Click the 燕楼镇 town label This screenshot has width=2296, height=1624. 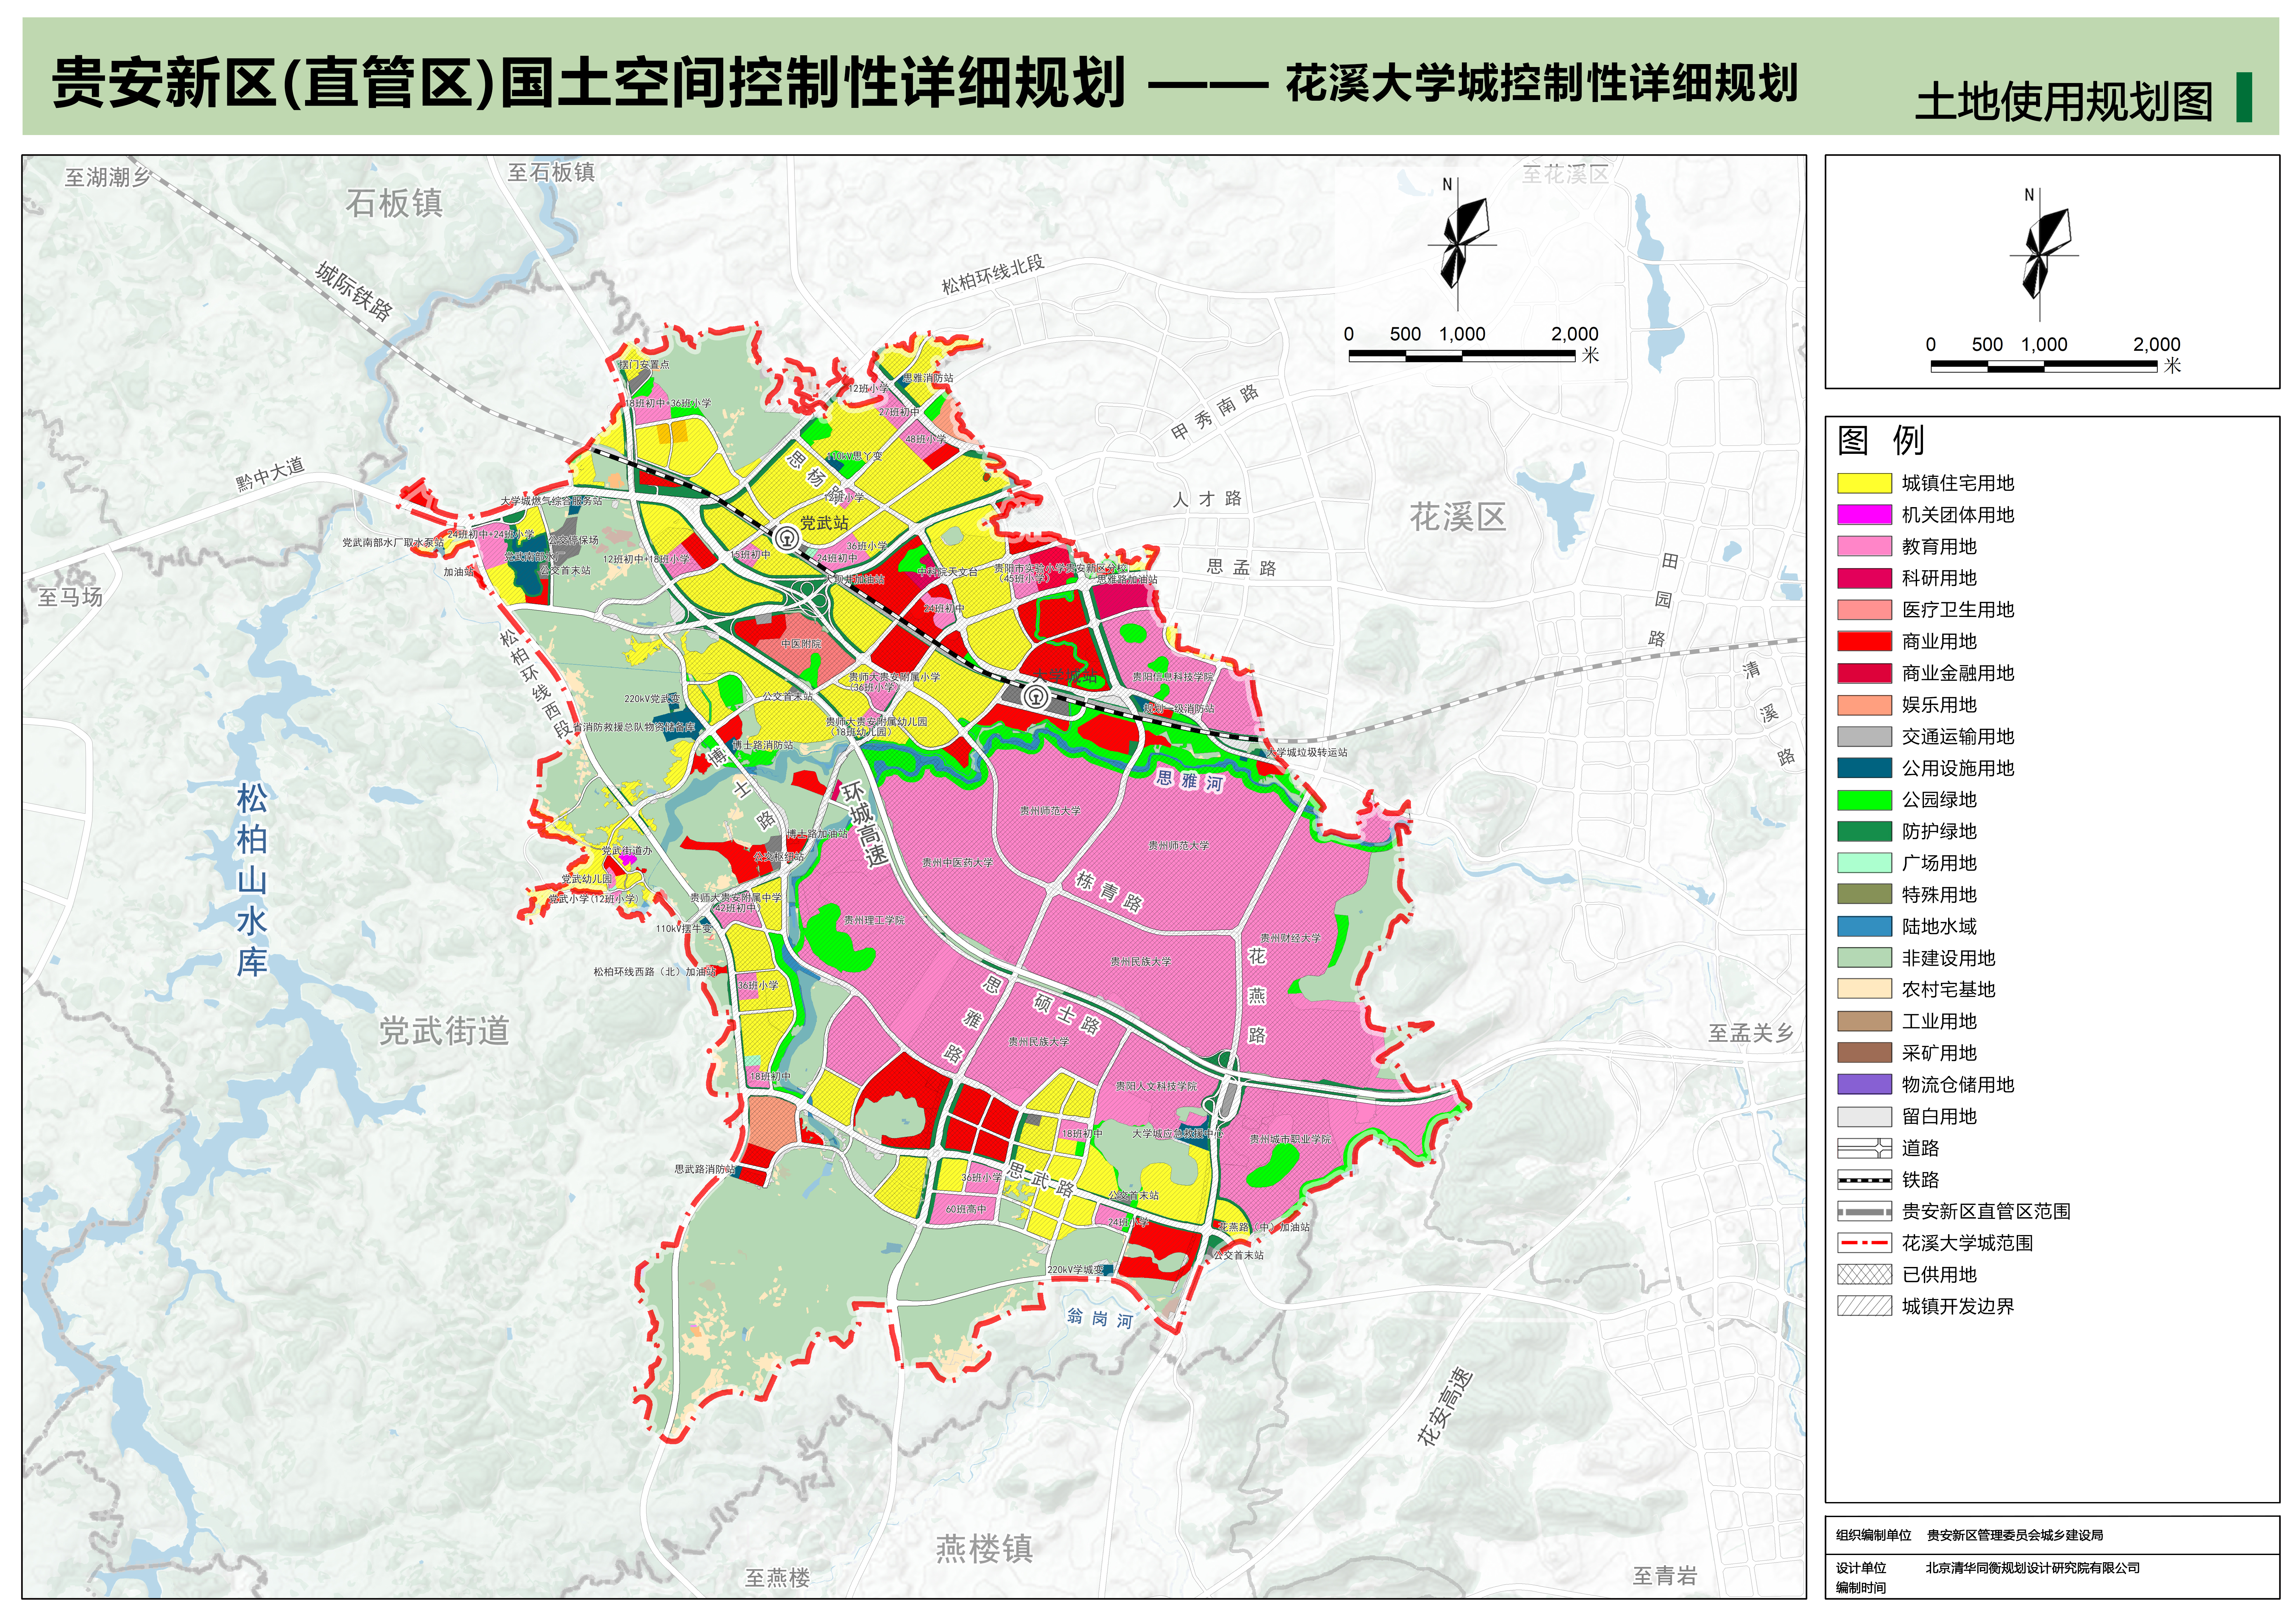coord(984,1549)
